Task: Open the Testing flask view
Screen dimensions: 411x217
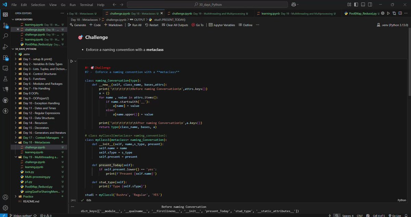Action: (x=5, y=79)
